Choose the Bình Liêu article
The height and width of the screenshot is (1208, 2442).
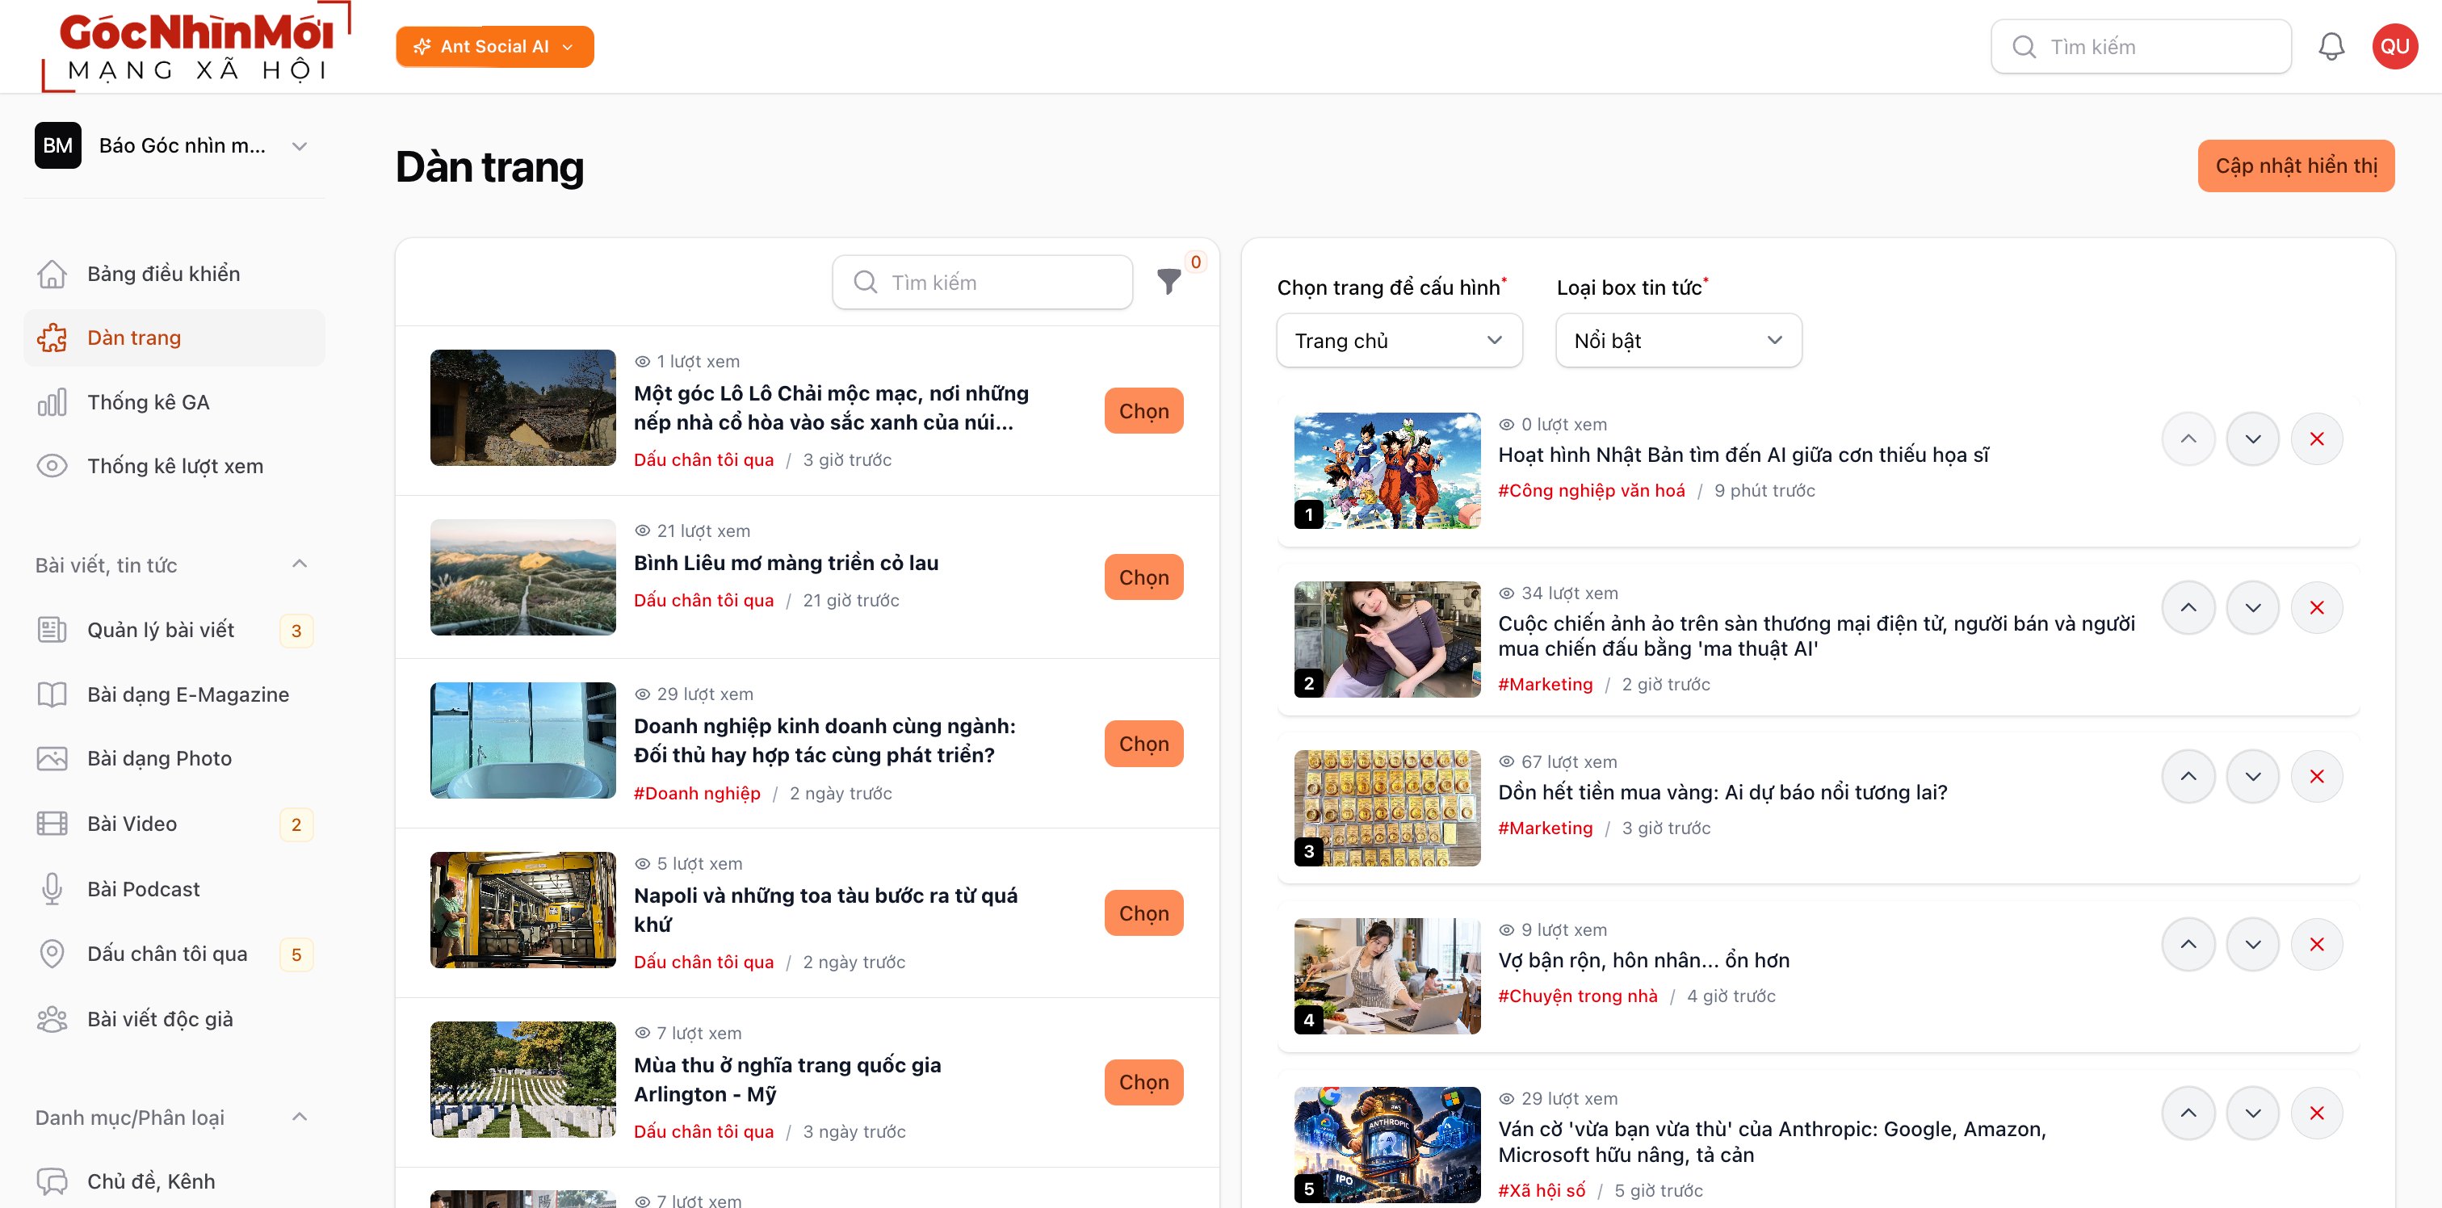[x=1143, y=577]
